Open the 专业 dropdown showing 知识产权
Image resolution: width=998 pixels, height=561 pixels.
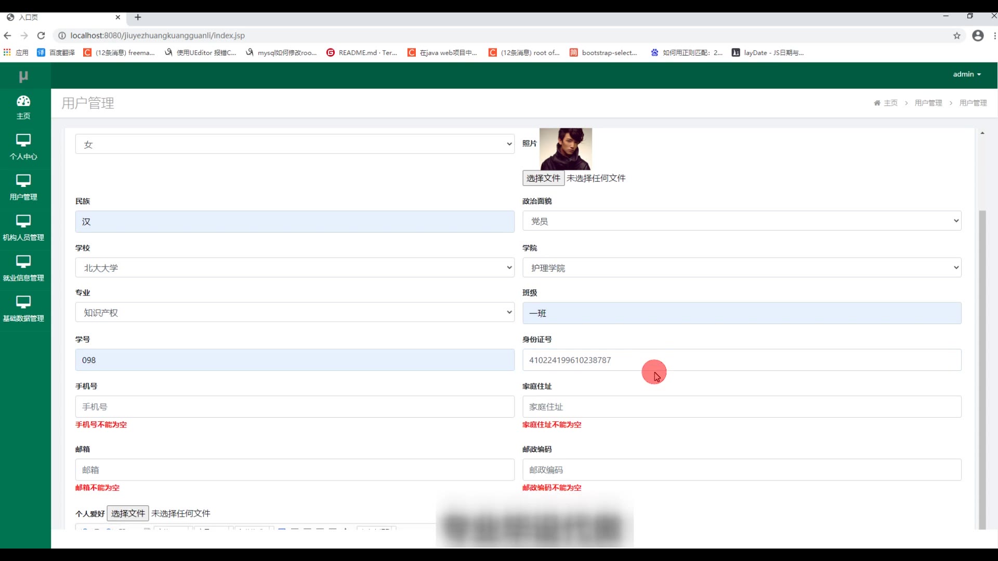[295, 313]
